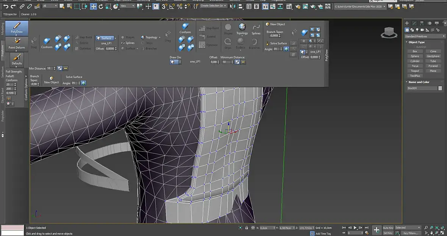Activate the Select and Move tool
This screenshot has height=236, width=447.
[93, 6]
